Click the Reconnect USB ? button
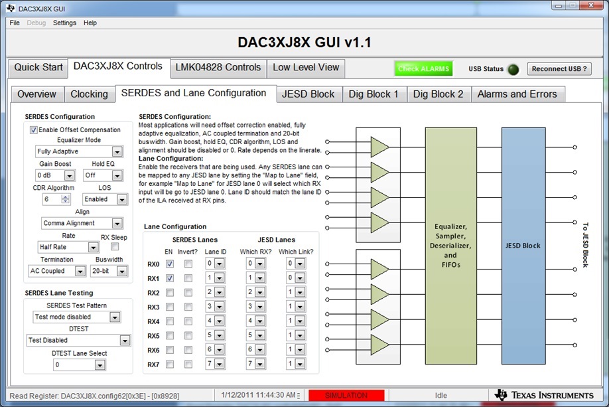The height and width of the screenshot is (407, 609). click(x=559, y=69)
